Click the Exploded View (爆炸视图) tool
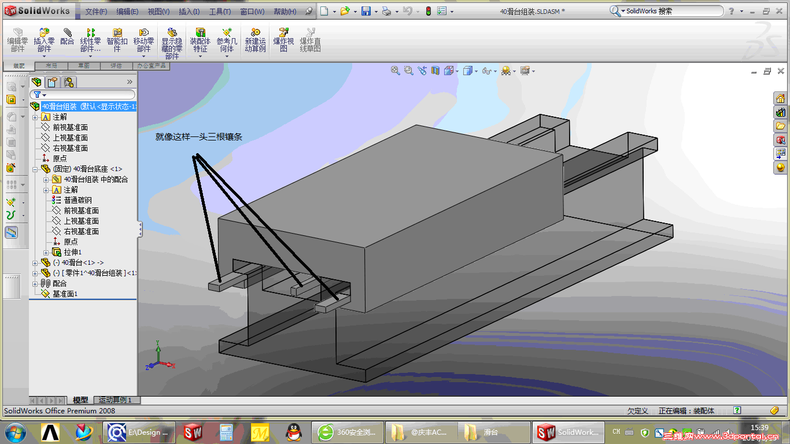The height and width of the screenshot is (444, 790). (x=283, y=39)
